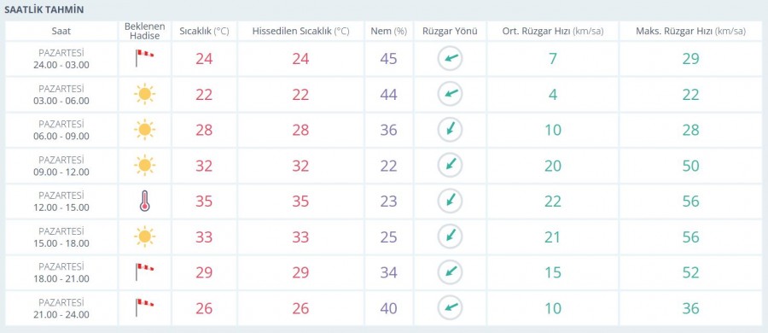The image size is (768, 333).
Task: Click the windsock icon for 24.00 - 03.00
Action: click(x=144, y=58)
